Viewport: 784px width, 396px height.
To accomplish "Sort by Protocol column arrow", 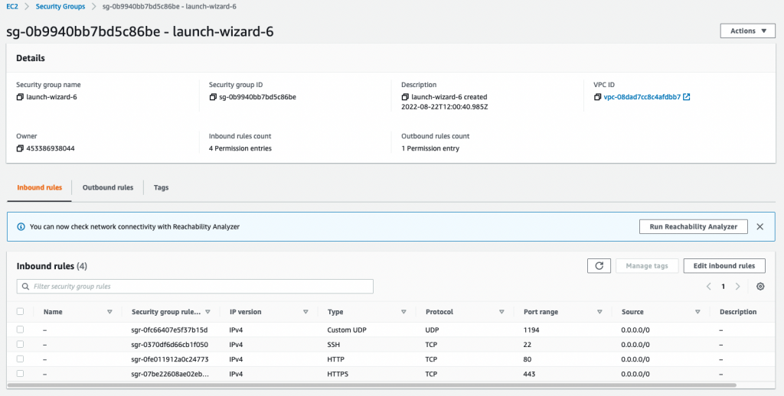I will point(501,312).
